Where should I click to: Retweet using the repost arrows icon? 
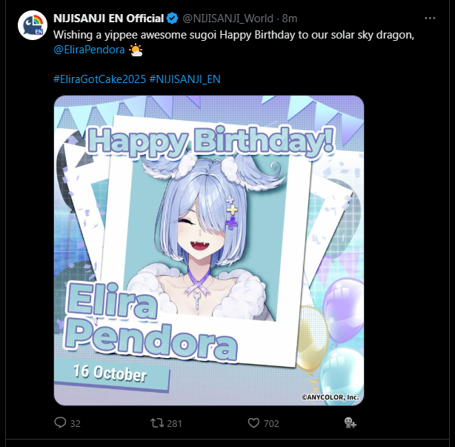157,423
